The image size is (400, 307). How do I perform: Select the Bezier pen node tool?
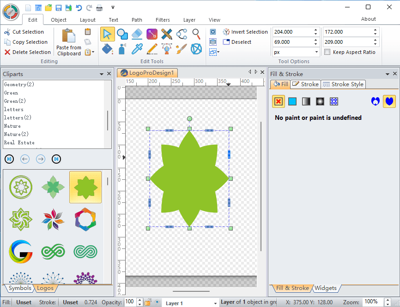[x=167, y=49]
